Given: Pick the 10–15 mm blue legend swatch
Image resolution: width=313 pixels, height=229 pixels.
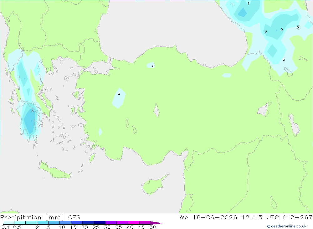Looking at the screenshot, I should coord(65,223).
